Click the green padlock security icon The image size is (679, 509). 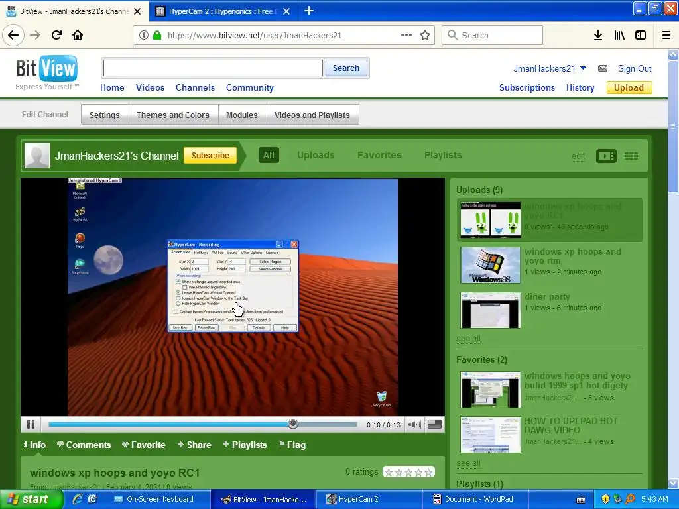point(157,35)
